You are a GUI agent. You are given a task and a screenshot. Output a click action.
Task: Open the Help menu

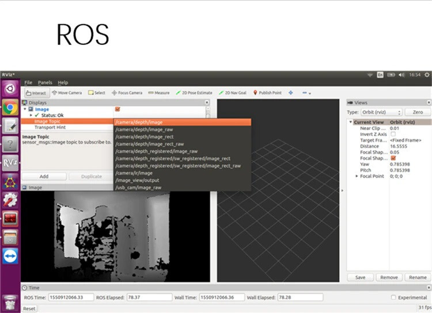63,82
